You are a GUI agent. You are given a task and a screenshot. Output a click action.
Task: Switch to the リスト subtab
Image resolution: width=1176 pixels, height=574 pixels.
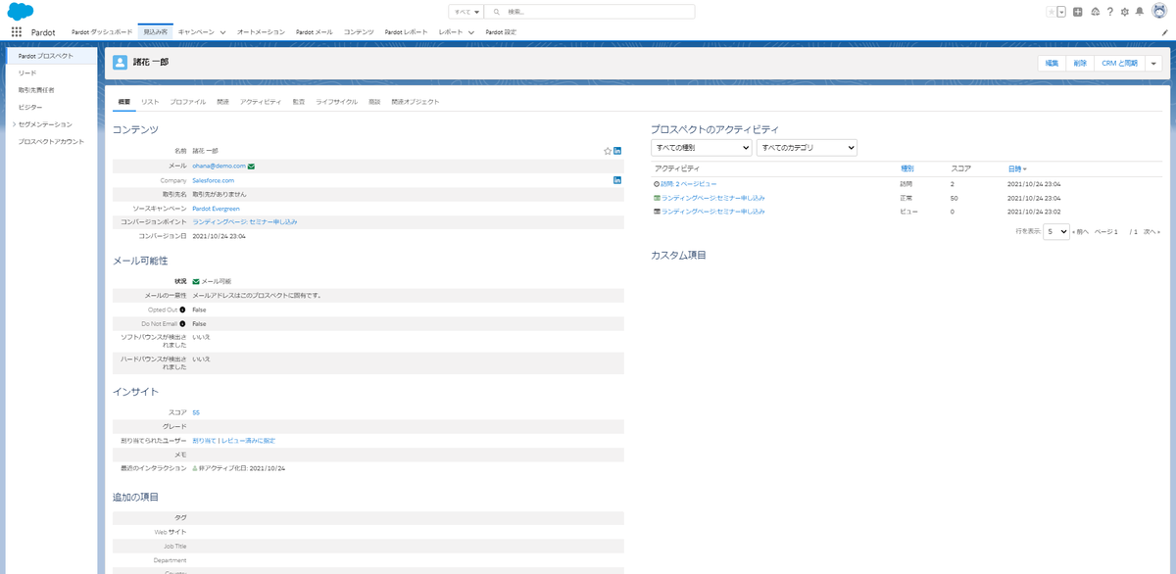(150, 102)
